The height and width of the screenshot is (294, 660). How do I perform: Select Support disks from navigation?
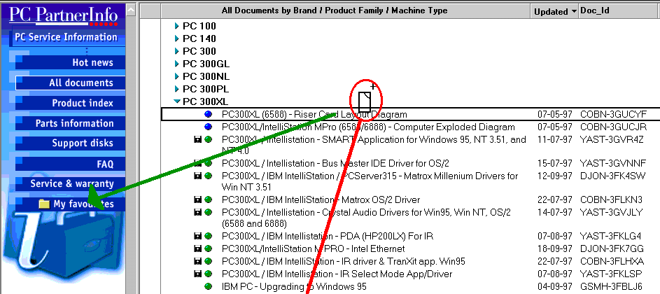pyautogui.click(x=82, y=143)
